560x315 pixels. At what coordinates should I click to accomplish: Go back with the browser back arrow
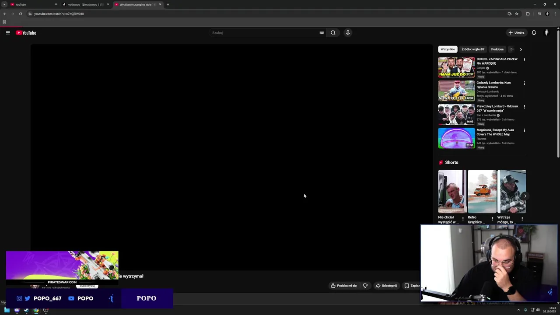click(4, 14)
